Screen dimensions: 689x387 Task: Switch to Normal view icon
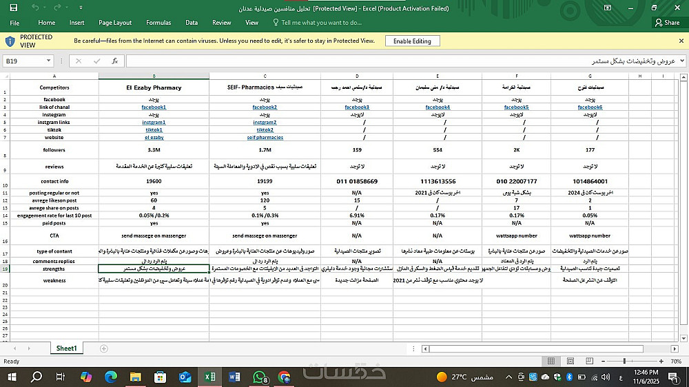(x=551, y=361)
